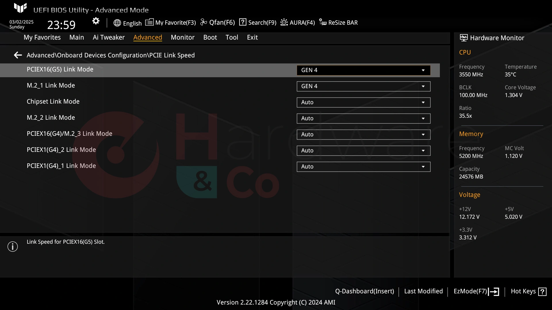Toggle M.2_2 Link Mode Auto setting
Screen dimensions: 552x310
pyautogui.click(x=363, y=118)
